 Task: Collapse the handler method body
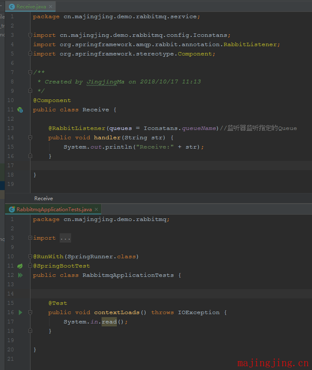coord(30,137)
